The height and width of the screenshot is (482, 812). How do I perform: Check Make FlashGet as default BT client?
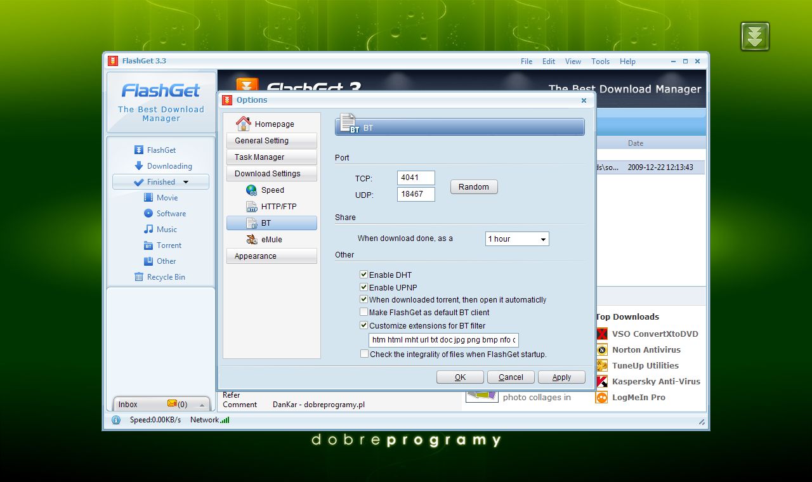point(364,312)
